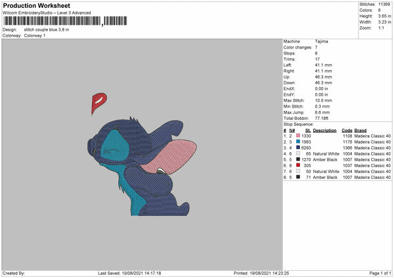Click the Machine value 'Tajima'
Image resolution: width=394 pixels, height=278 pixels.
pos(321,41)
